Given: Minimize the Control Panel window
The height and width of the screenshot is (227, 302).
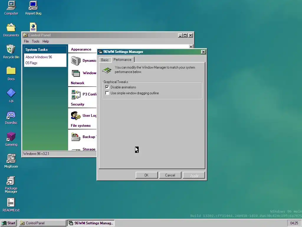Looking at the screenshot, I should tap(180, 35).
